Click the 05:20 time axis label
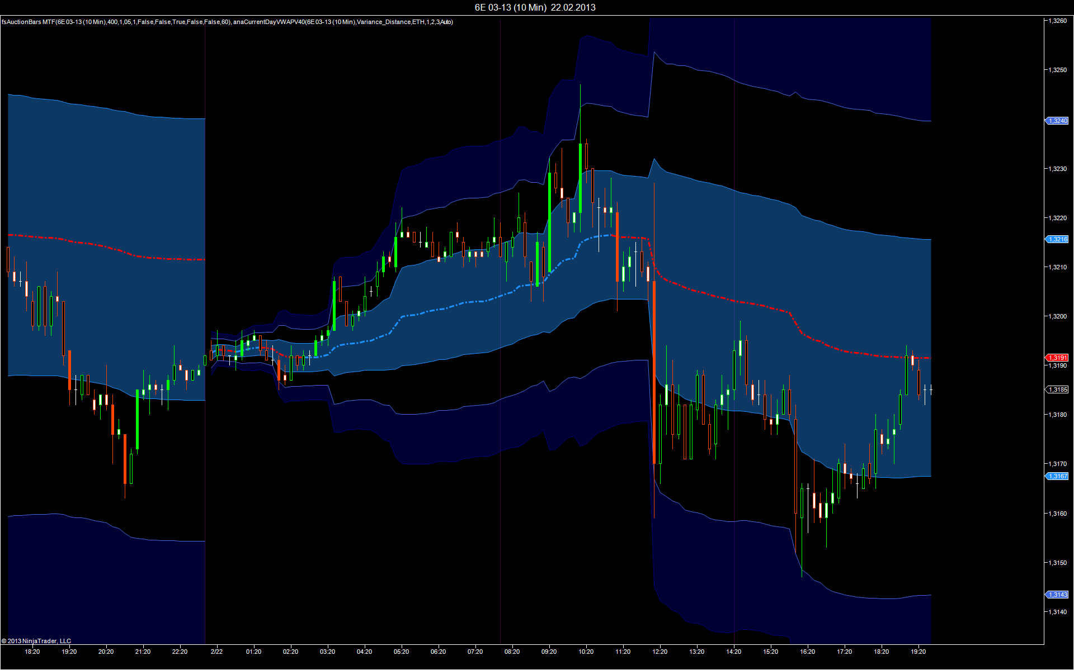Screen dimensions: 1074x670 pos(401,652)
